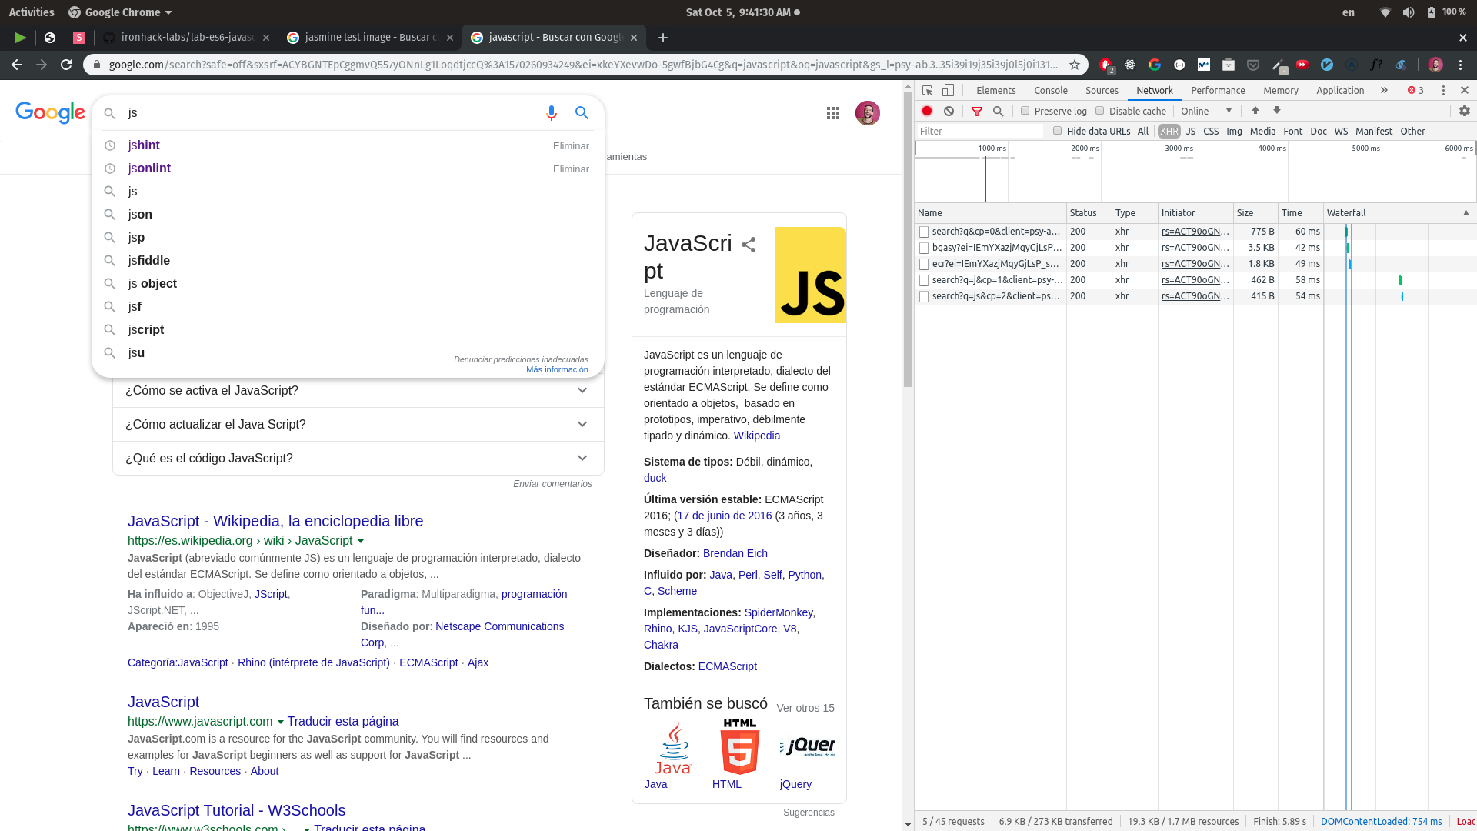Switch to the Console tab
The image size is (1477, 831).
[1050, 90]
